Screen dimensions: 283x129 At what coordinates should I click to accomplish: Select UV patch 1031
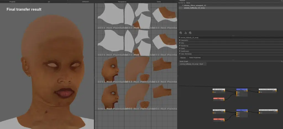[111, 17]
